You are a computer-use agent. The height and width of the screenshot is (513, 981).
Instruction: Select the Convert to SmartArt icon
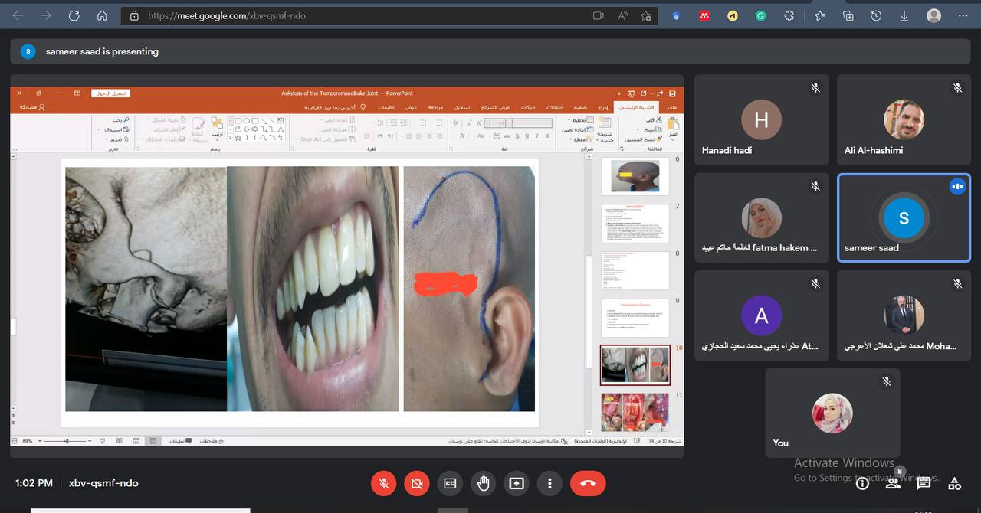click(350, 138)
